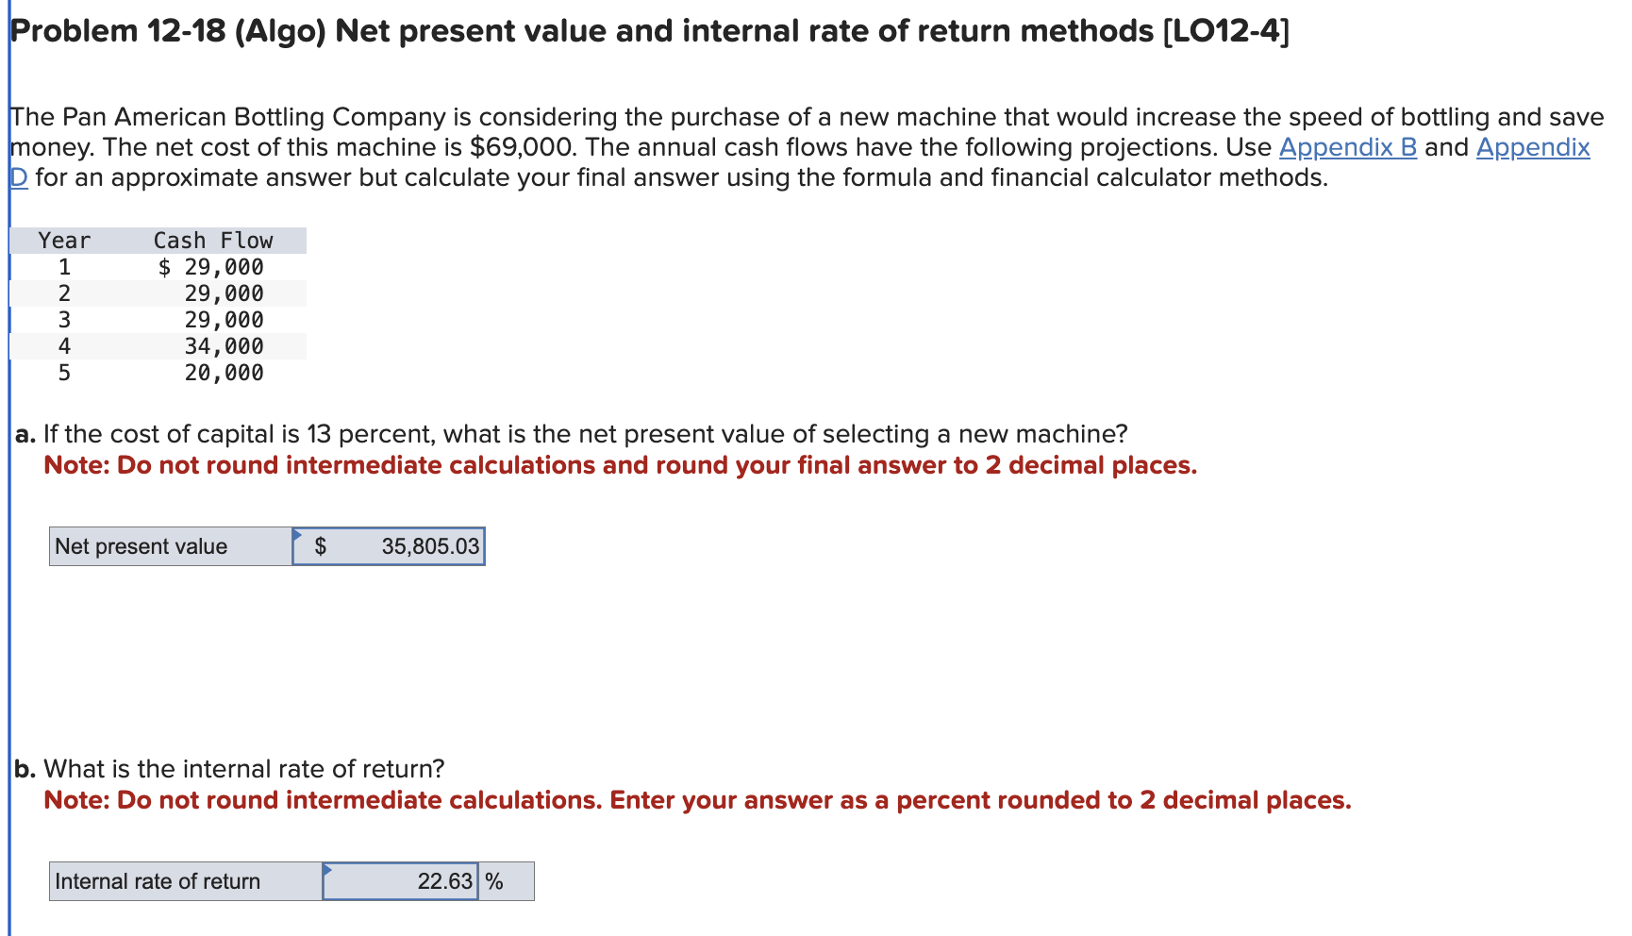Click the Net present value input field

406,546
